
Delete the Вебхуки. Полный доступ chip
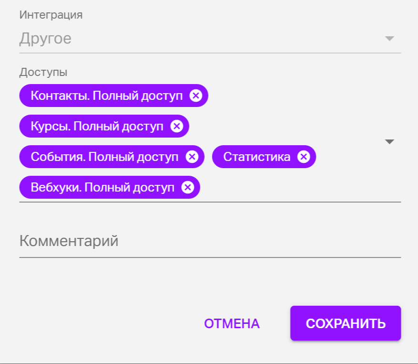pyautogui.click(x=188, y=187)
